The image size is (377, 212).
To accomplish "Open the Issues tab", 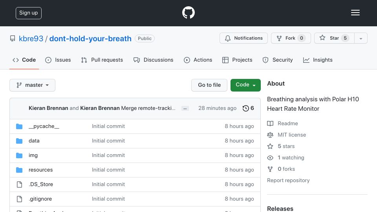I will (x=58, y=60).
